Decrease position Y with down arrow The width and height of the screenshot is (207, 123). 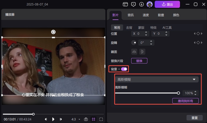[166, 35]
